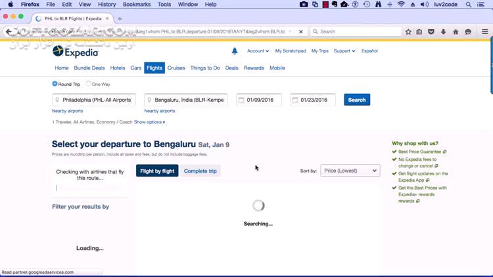Click the Bengaluru destination field
Screen dimensions: 493x277
[x=186, y=100]
